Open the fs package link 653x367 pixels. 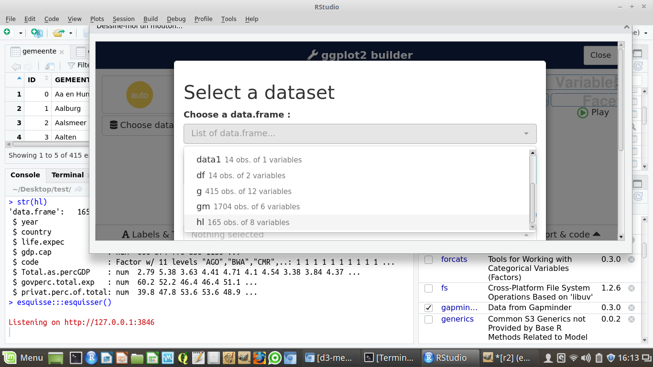pyautogui.click(x=445, y=288)
